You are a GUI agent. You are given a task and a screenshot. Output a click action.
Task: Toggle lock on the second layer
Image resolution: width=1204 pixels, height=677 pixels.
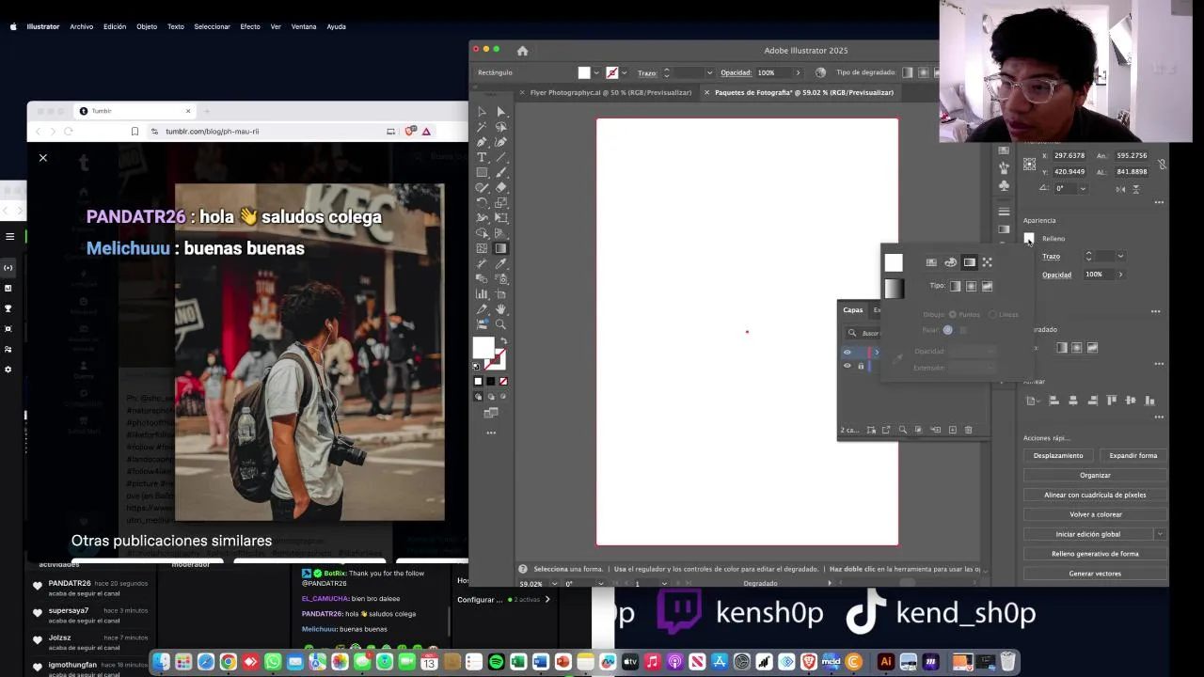[861, 366]
